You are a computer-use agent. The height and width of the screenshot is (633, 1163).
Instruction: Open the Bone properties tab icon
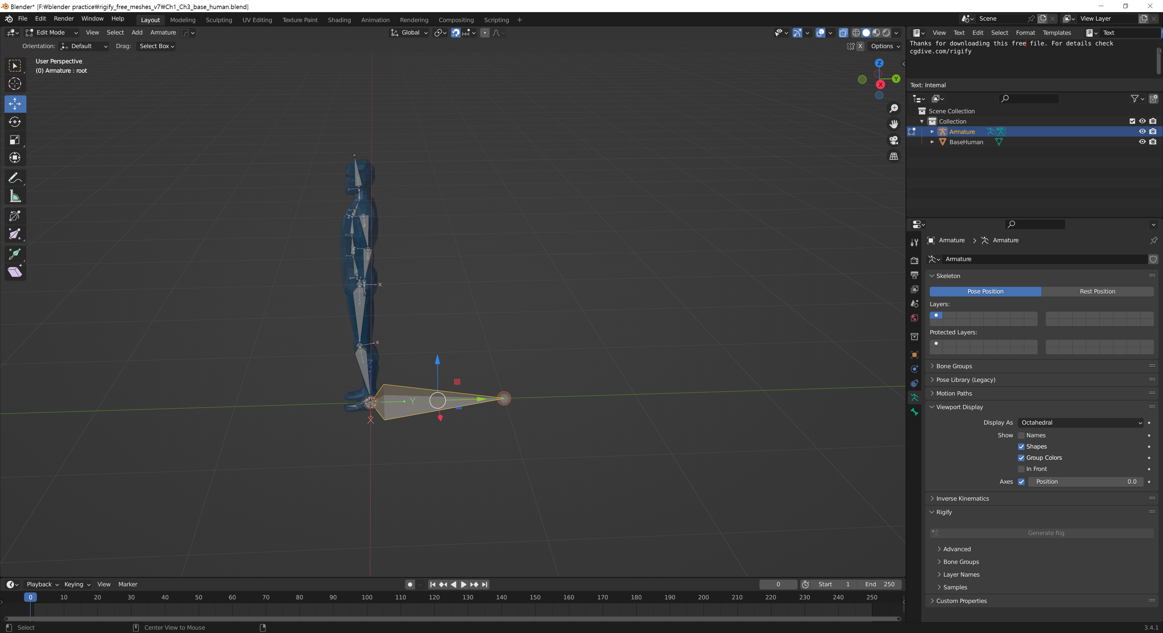(x=914, y=412)
